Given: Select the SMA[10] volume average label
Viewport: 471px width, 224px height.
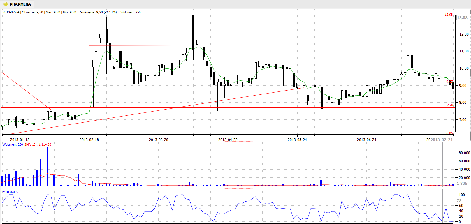Looking at the screenshot, I should click(38, 145).
